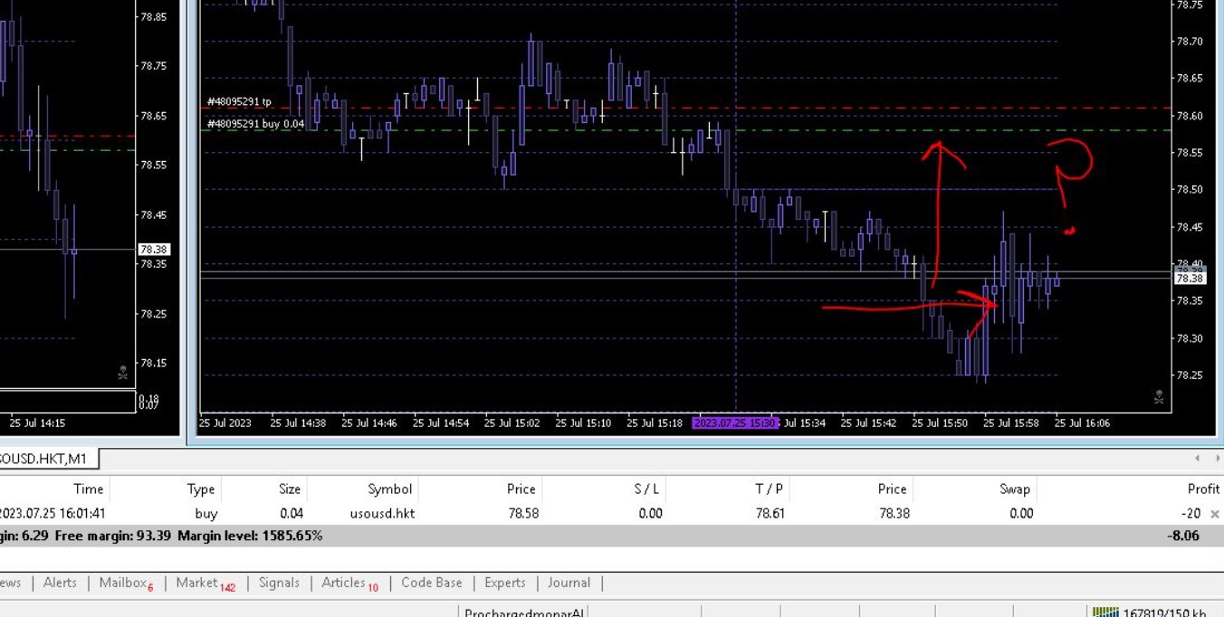The height and width of the screenshot is (617, 1224).
Task: Go to the Signals tab
Action: (279, 583)
